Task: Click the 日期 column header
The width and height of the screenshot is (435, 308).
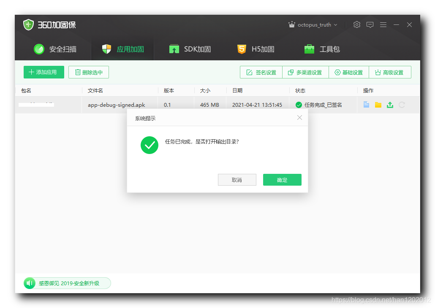Action: (x=237, y=90)
